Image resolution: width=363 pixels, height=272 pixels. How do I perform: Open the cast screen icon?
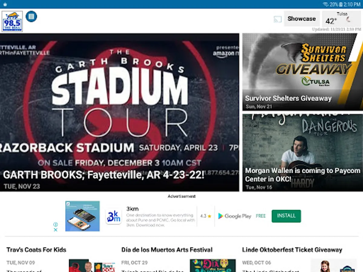click(x=277, y=19)
